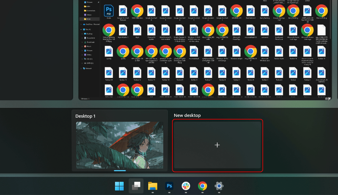The width and height of the screenshot is (338, 195).
Task: Switch to Desktop 1 thumbnail
Action: pyautogui.click(x=120, y=145)
